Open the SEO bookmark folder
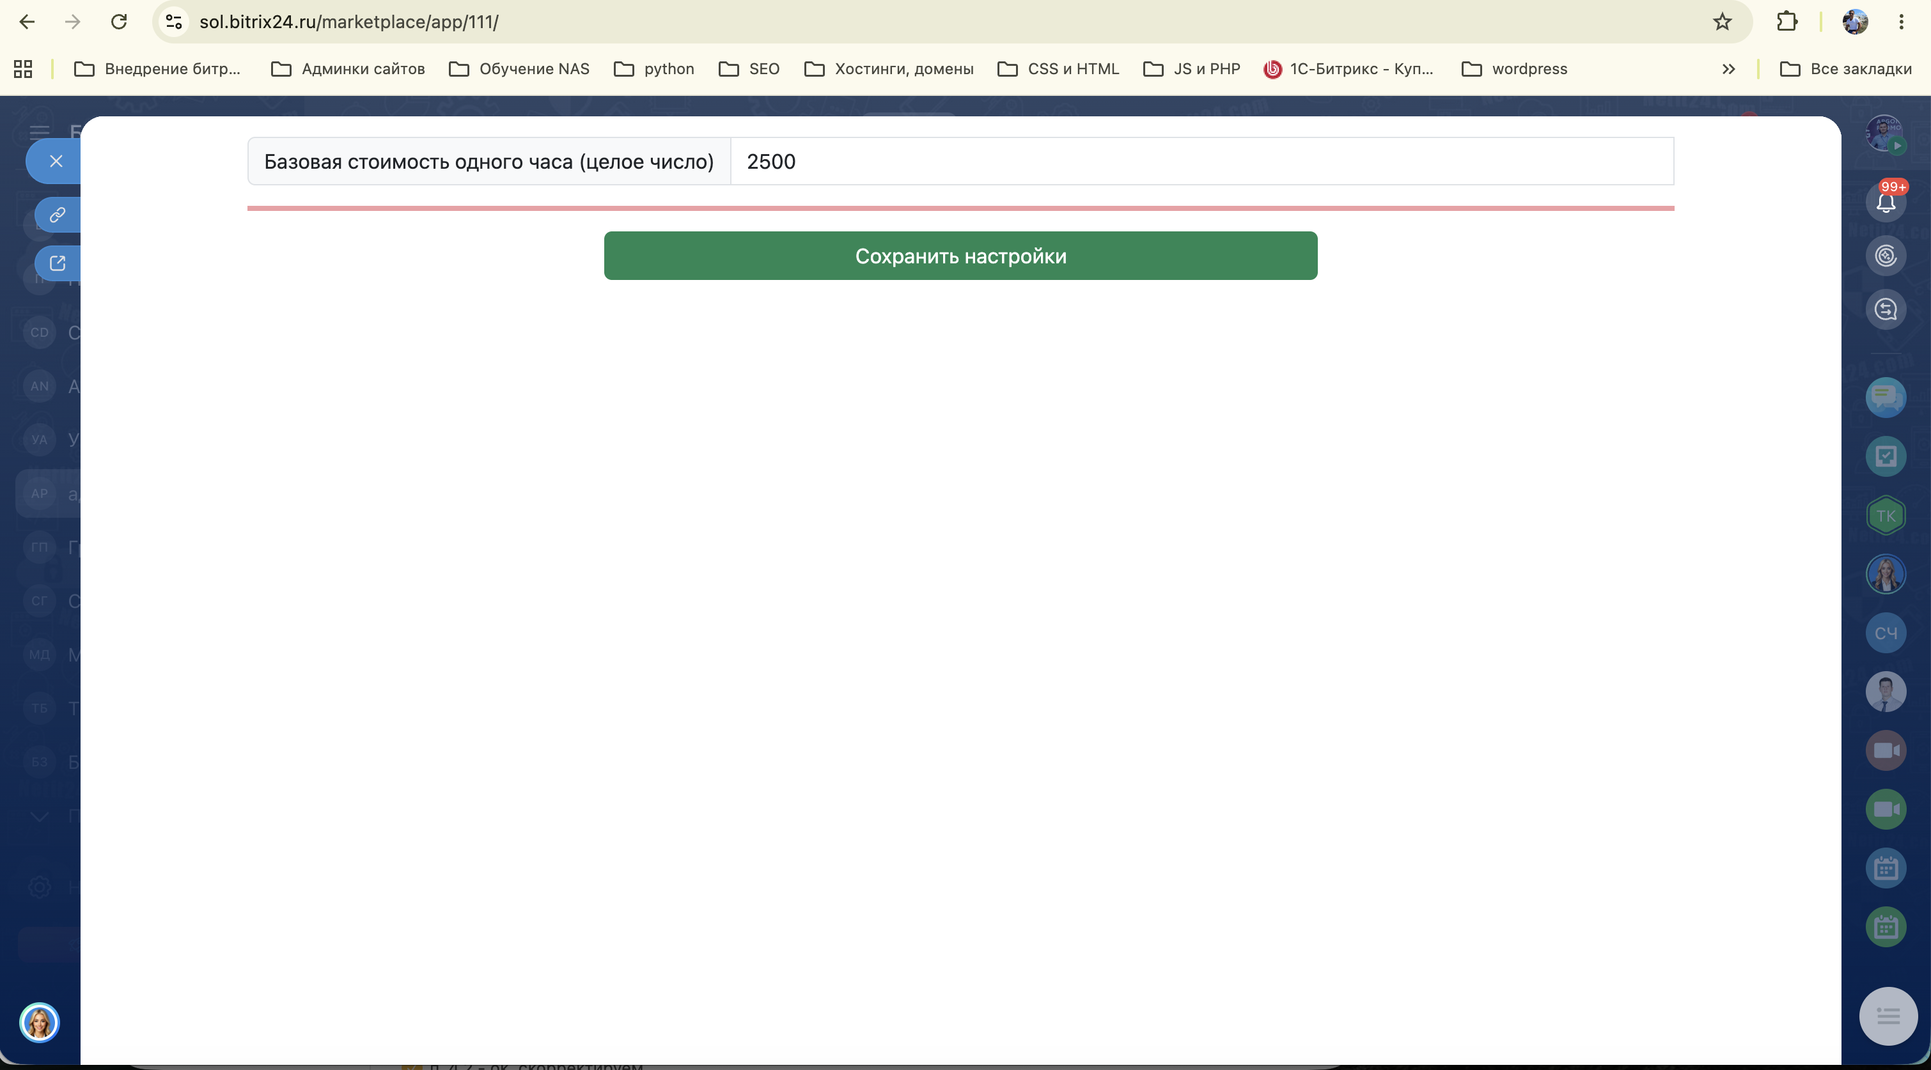1931x1070 pixels. [x=749, y=69]
